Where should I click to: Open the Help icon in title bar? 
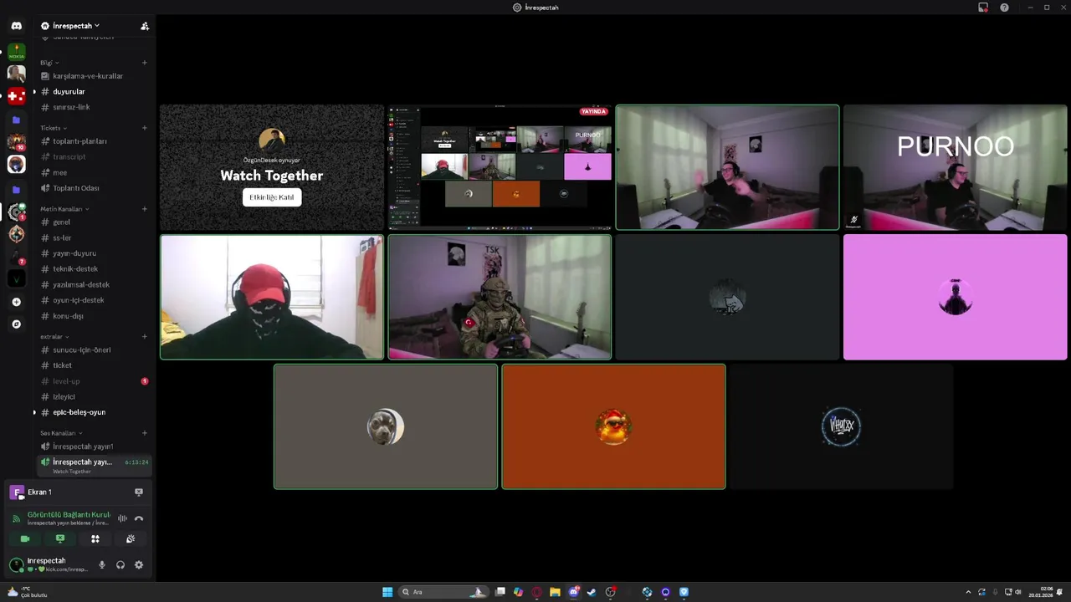click(1004, 8)
